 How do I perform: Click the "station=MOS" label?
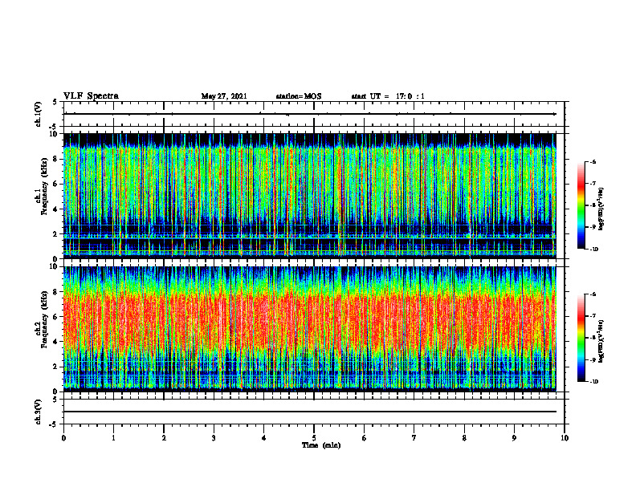299,96
